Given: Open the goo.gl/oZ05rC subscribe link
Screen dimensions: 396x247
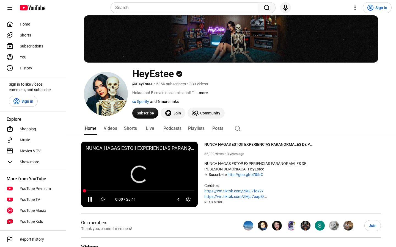Looking at the screenshot, I should (245, 175).
